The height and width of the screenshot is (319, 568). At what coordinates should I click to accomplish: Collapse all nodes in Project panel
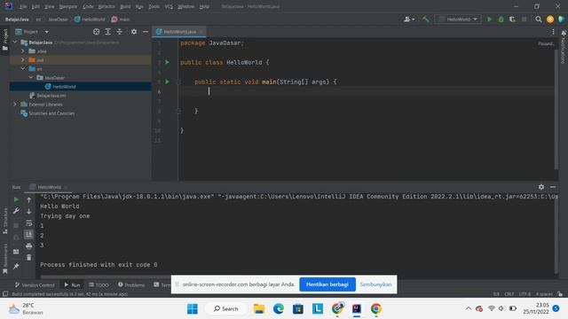(x=120, y=32)
